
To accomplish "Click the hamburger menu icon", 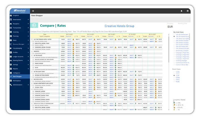I will [33, 11].
